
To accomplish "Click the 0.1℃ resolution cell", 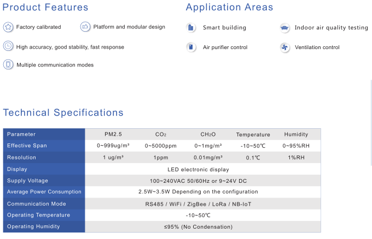I will click(253, 158).
